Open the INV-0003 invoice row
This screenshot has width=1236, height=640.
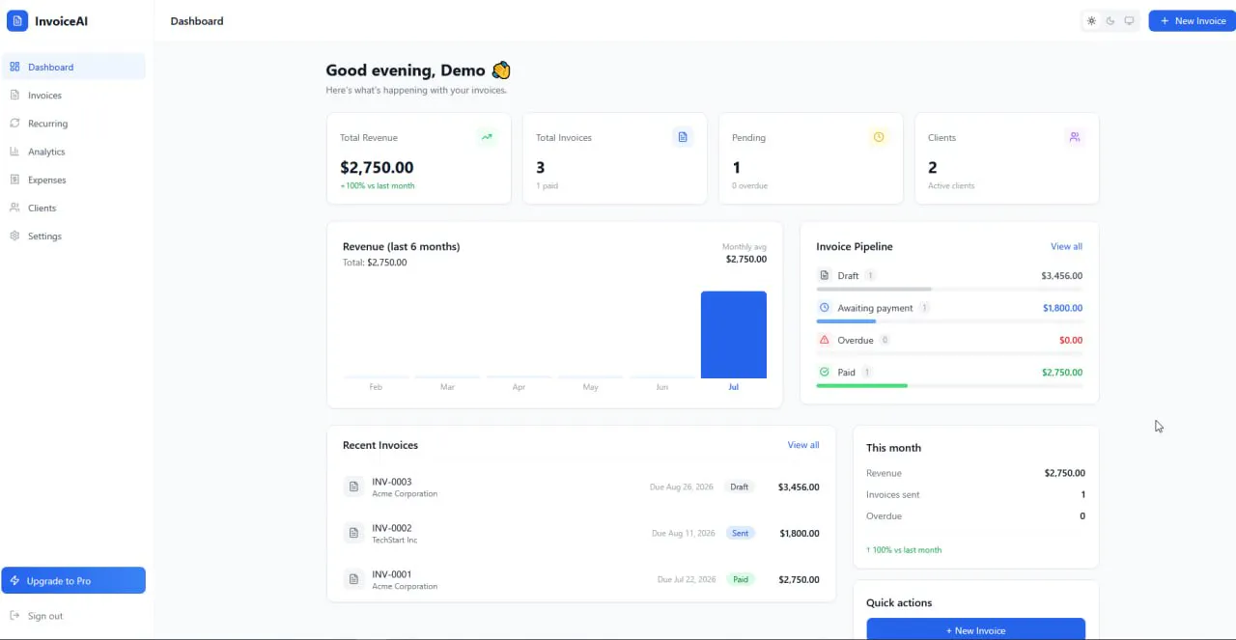(x=581, y=487)
